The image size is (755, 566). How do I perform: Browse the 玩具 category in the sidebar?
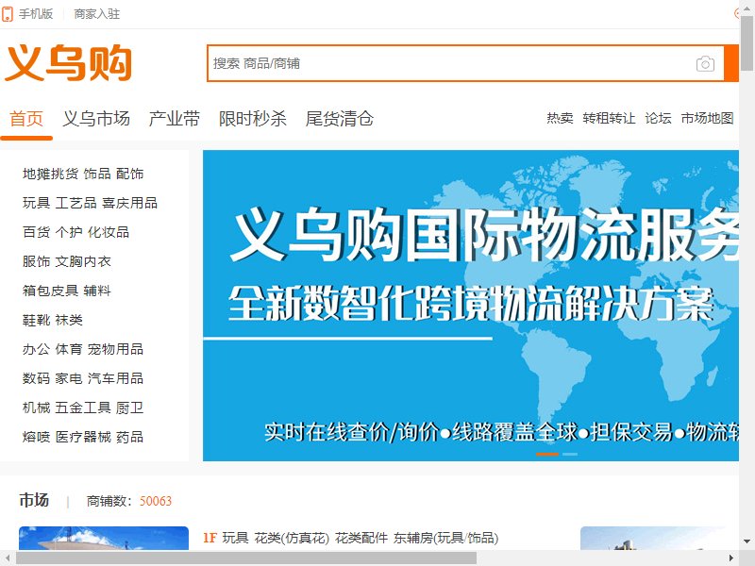click(36, 203)
